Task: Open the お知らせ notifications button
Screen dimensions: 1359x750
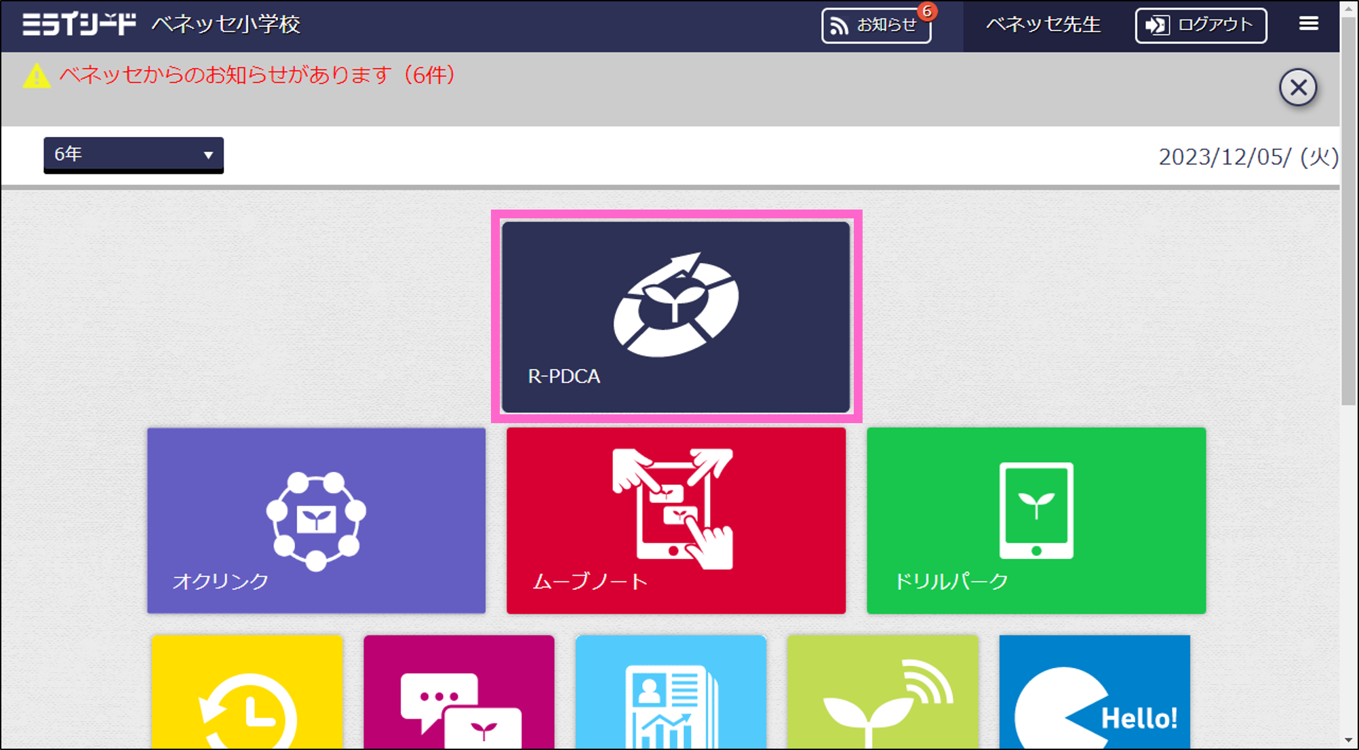Action: pos(876,26)
